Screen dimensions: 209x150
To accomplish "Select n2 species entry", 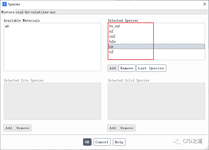I will [x=111, y=52].
